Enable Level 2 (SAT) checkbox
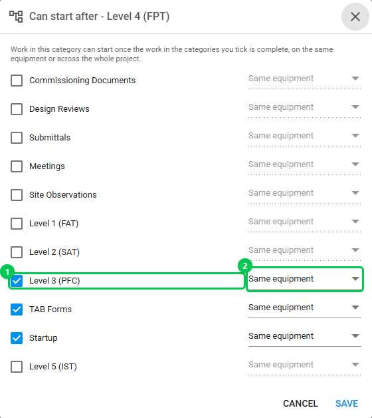The width and height of the screenshot is (372, 418). pyautogui.click(x=17, y=252)
